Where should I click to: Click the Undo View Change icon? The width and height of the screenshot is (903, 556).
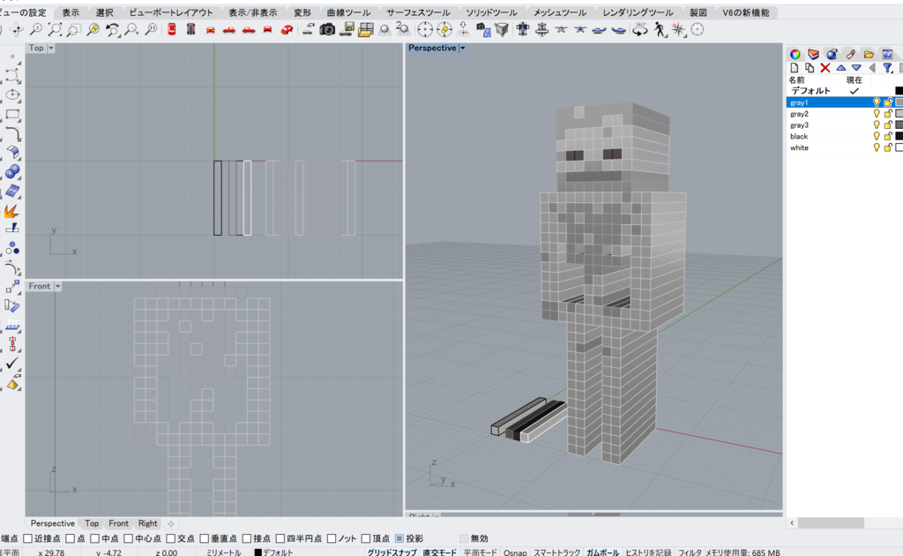point(112,30)
